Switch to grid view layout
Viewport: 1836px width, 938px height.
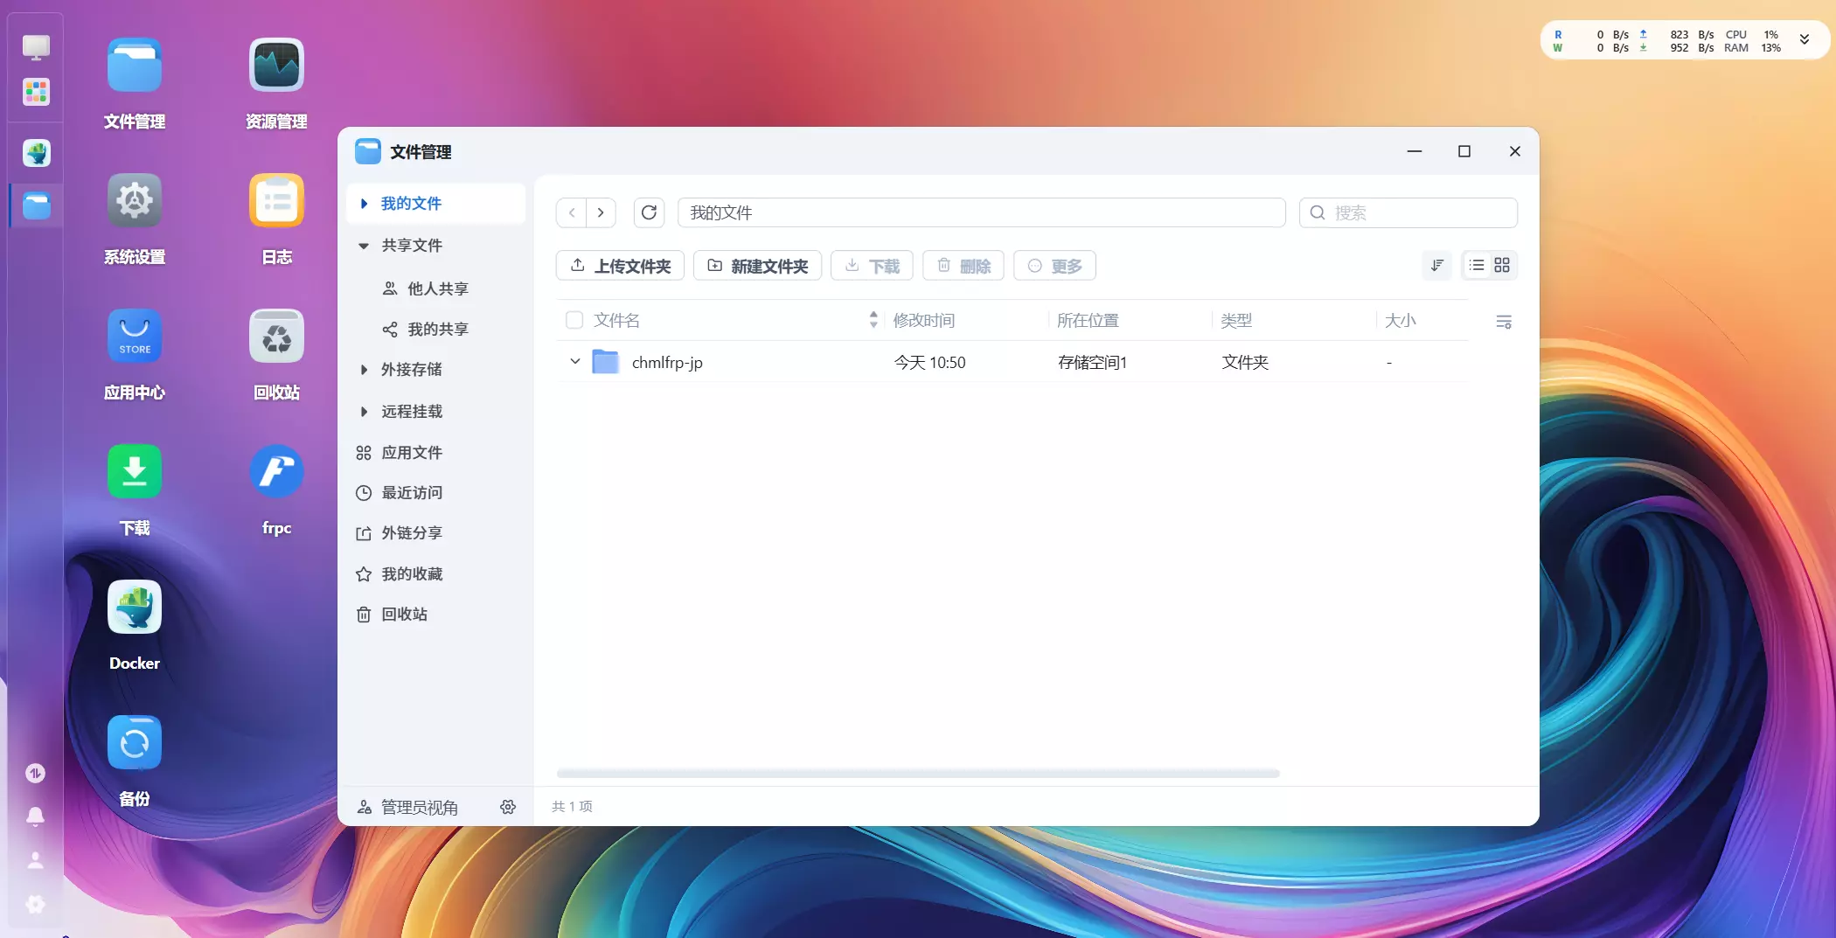[x=1502, y=266]
